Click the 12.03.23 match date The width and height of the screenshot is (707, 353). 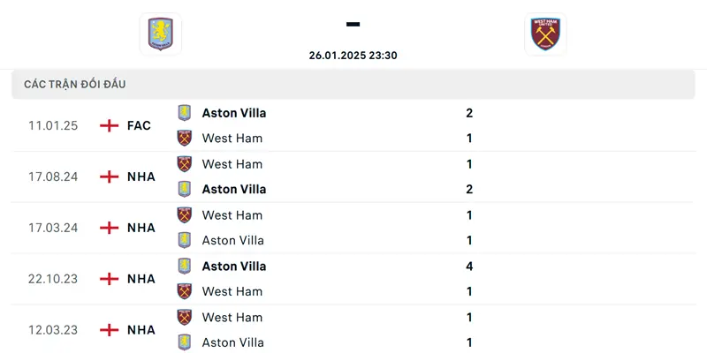click(x=53, y=330)
